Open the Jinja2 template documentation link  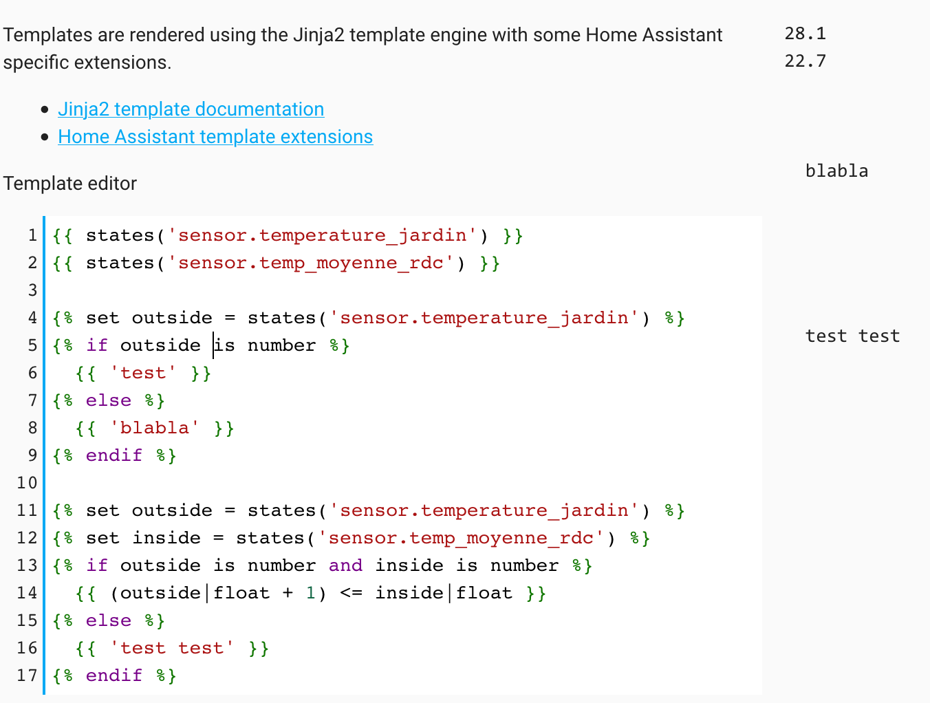coord(191,109)
